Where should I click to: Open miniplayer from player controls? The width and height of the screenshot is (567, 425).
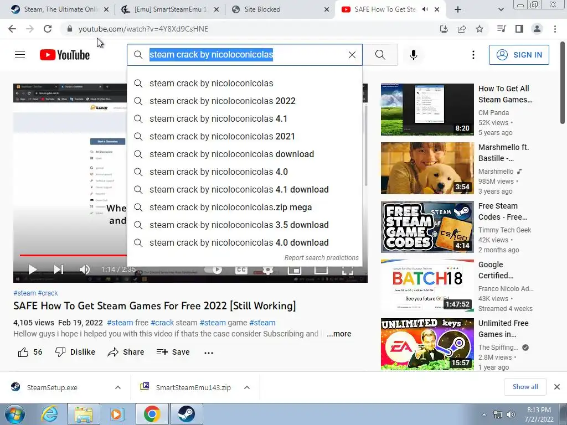tap(295, 270)
